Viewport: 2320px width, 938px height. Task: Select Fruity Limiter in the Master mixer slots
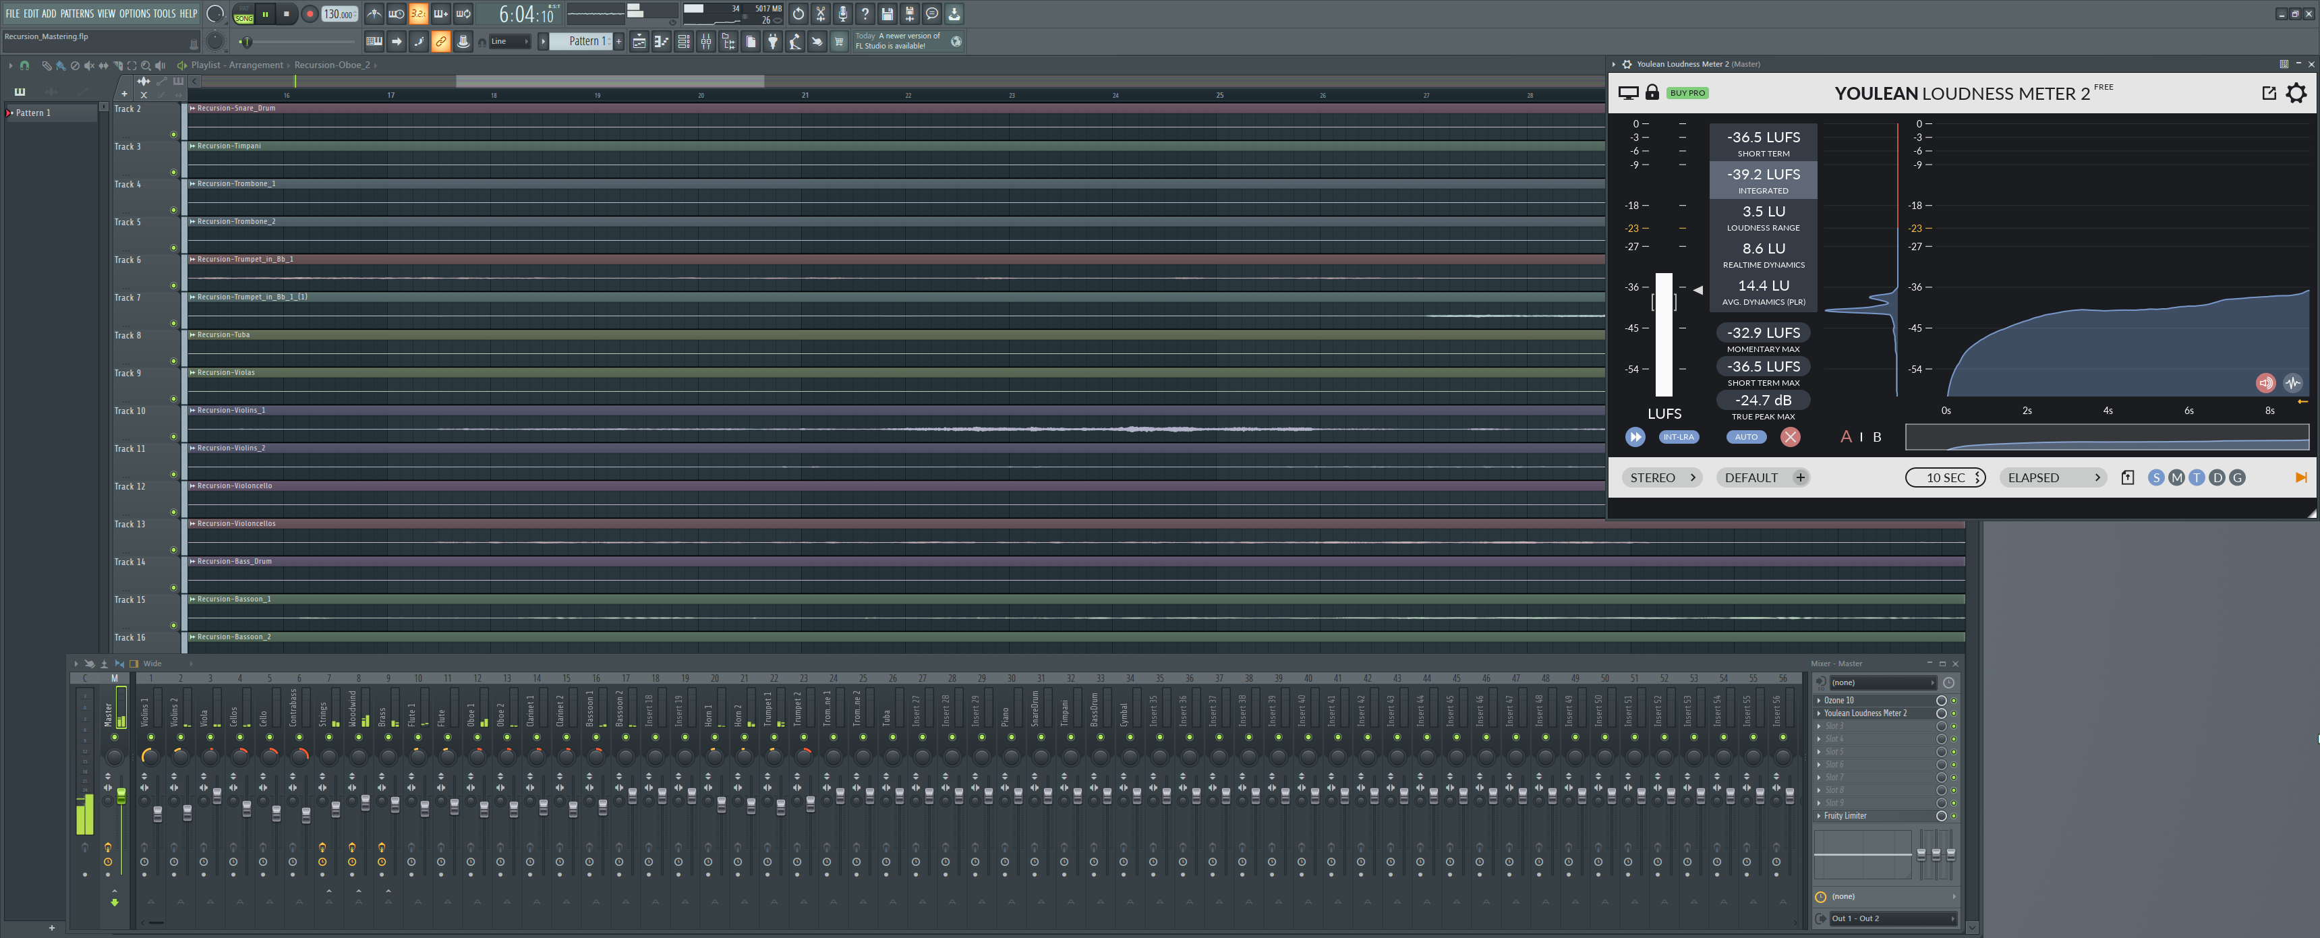click(x=1845, y=815)
